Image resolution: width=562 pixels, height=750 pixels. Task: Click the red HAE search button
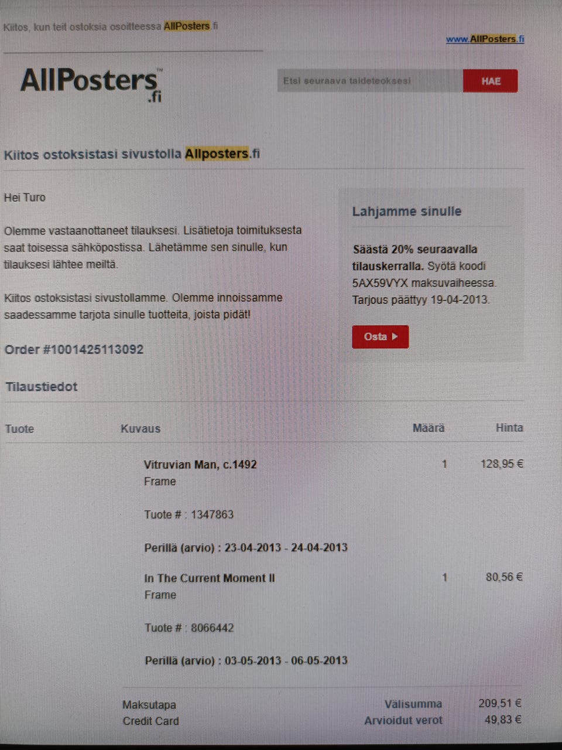click(491, 81)
